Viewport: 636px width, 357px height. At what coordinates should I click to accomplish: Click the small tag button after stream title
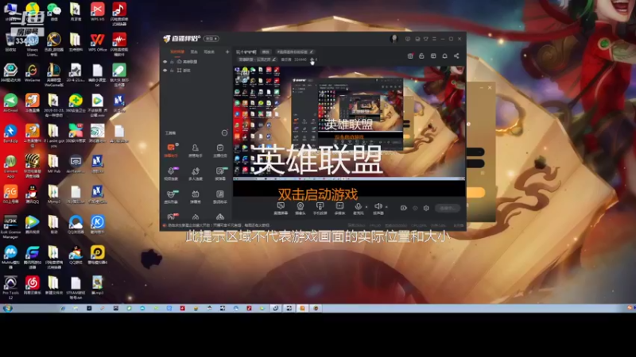click(x=266, y=52)
